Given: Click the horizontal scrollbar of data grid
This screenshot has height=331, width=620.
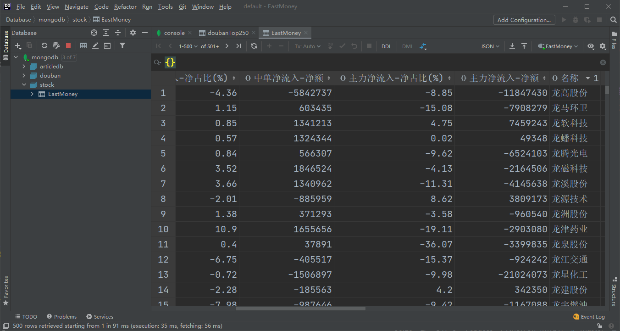Looking at the screenshot, I should pos(300,309).
